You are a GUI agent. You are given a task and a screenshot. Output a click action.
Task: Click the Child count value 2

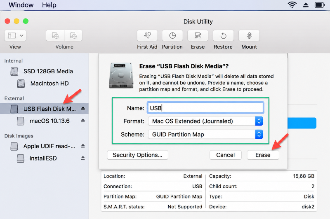click(x=313, y=186)
